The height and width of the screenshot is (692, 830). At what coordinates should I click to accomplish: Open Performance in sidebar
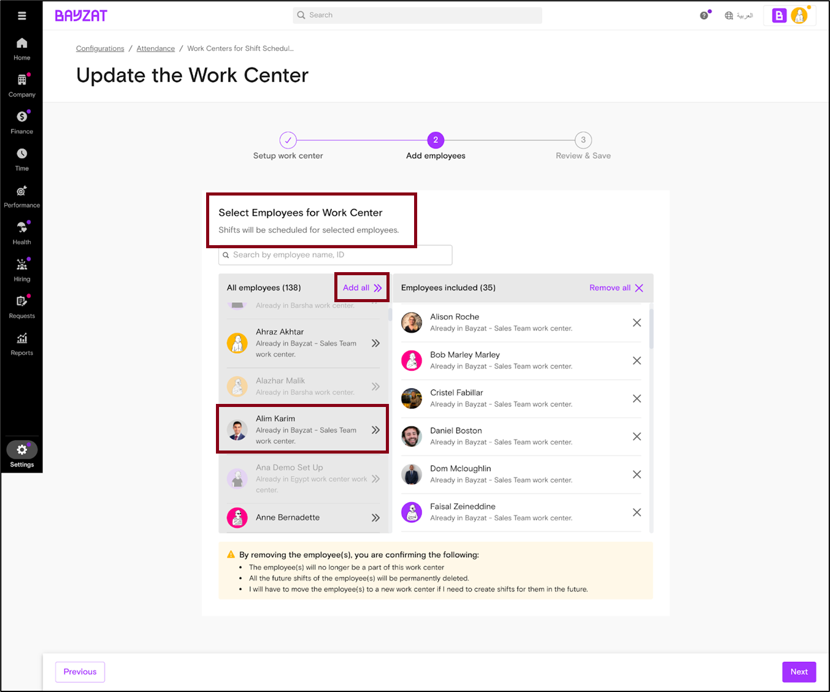(x=22, y=197)
